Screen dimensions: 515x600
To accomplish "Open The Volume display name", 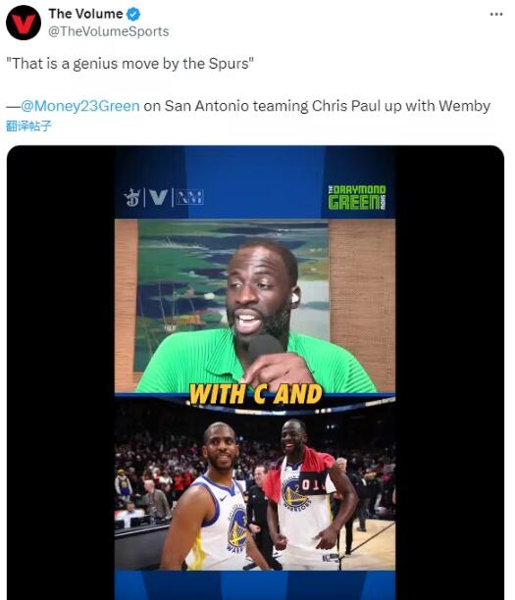I will point(85,14).
